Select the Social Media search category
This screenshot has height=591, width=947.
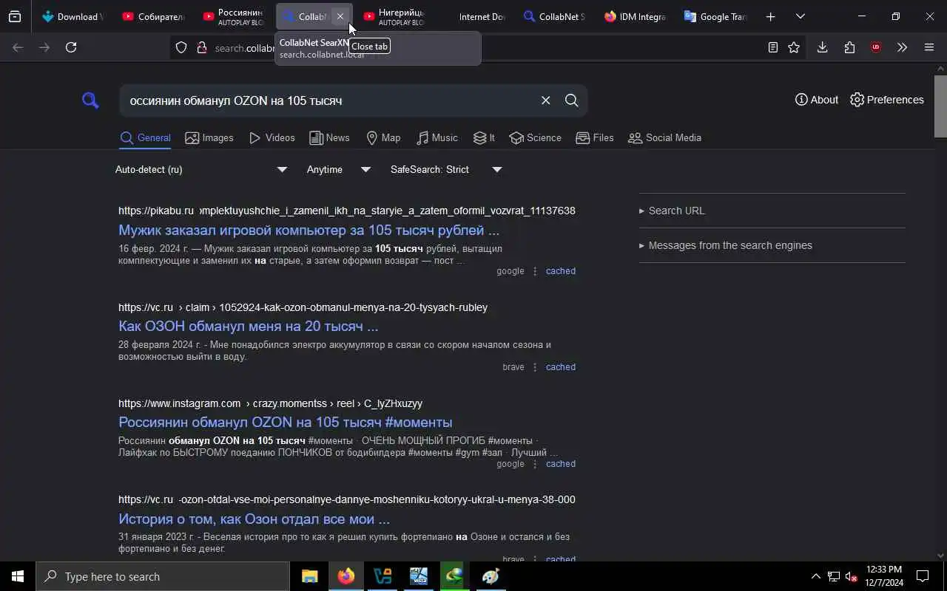coord(664,138)
